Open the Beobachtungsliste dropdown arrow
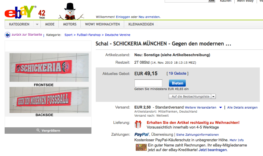 pyautogui.click(x=213, y=96)
